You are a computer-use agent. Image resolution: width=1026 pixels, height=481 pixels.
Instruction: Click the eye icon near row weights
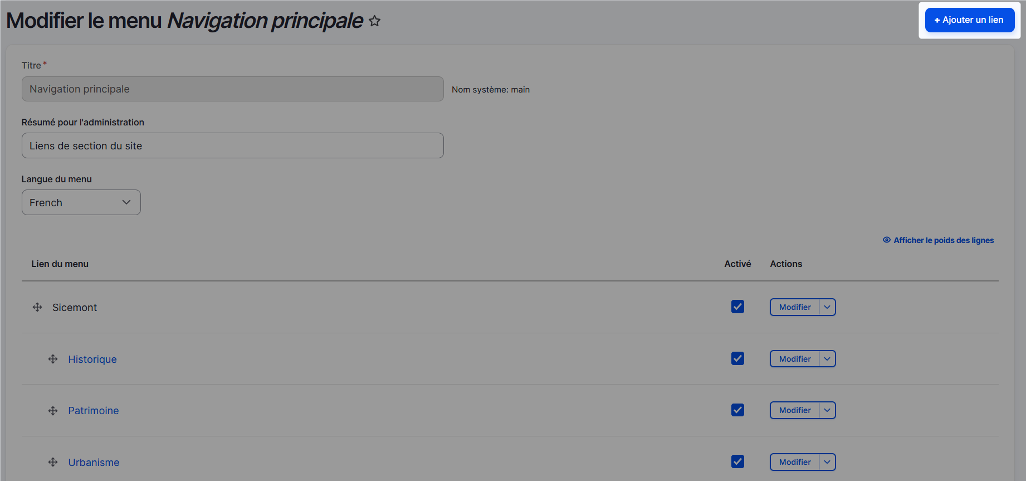886,240
